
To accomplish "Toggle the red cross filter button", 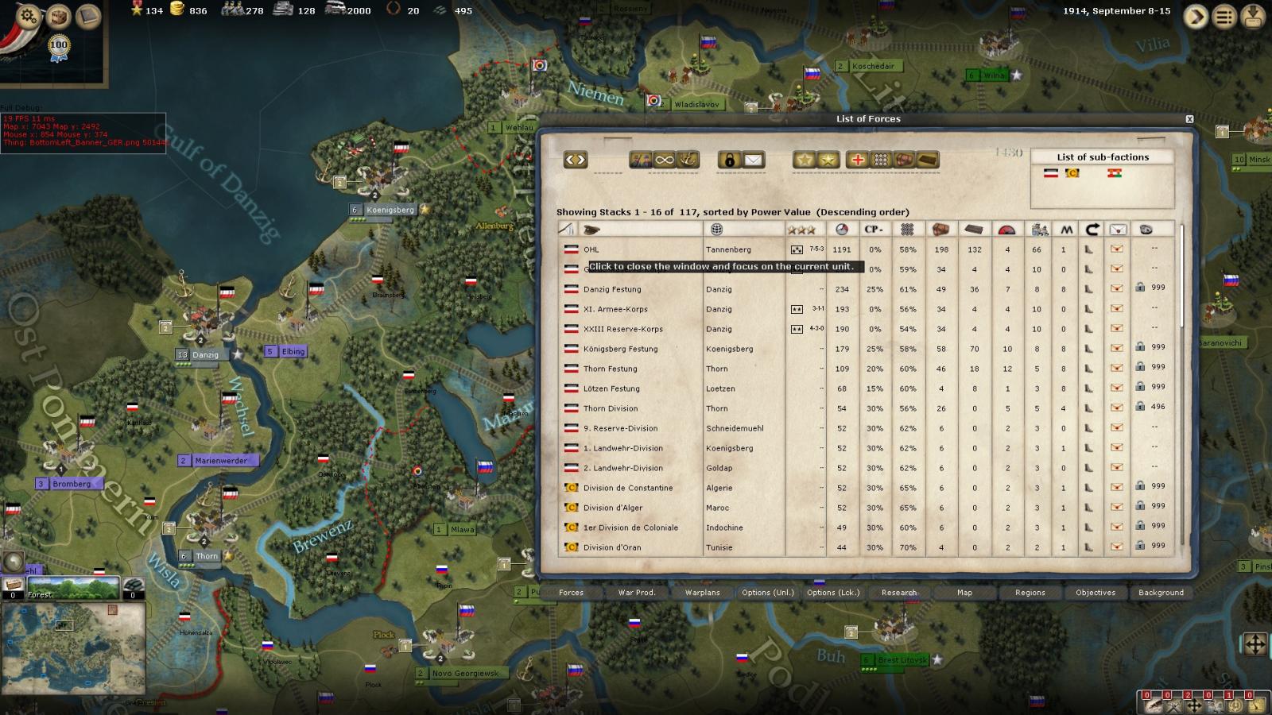I will [x=857, y=160].
